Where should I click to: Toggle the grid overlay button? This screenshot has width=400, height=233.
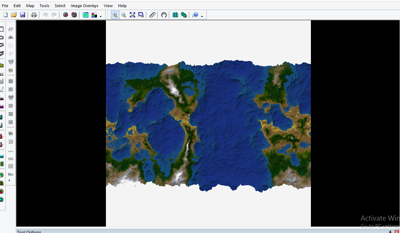point(175,15)
